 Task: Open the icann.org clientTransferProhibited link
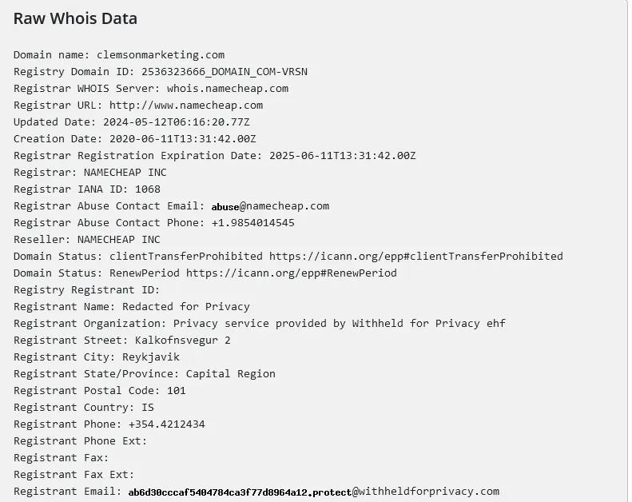[x=415, y=256]
